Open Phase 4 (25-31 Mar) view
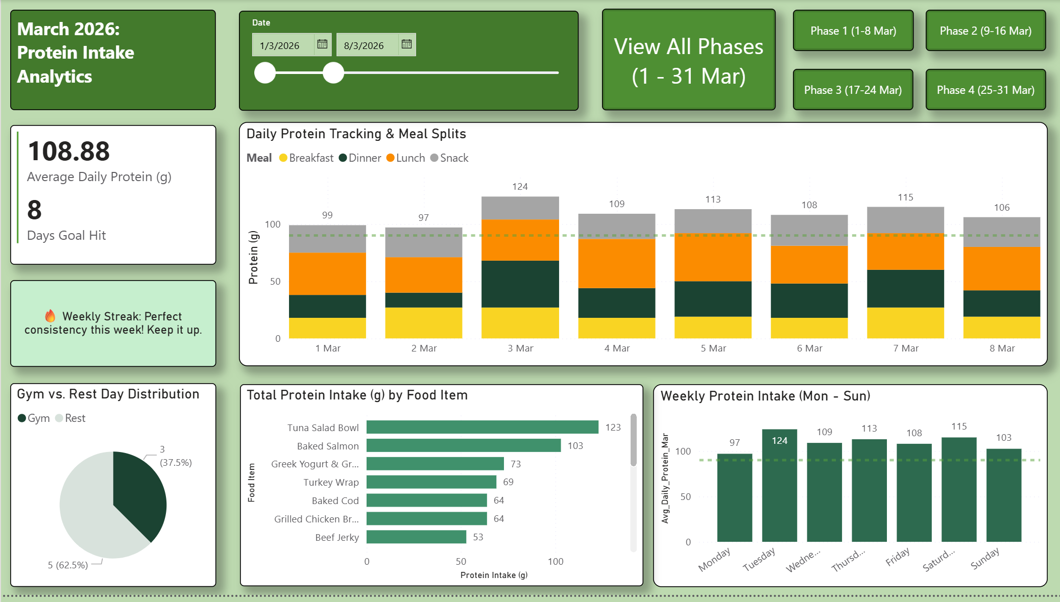1060x602 pixels. [985, 90]
